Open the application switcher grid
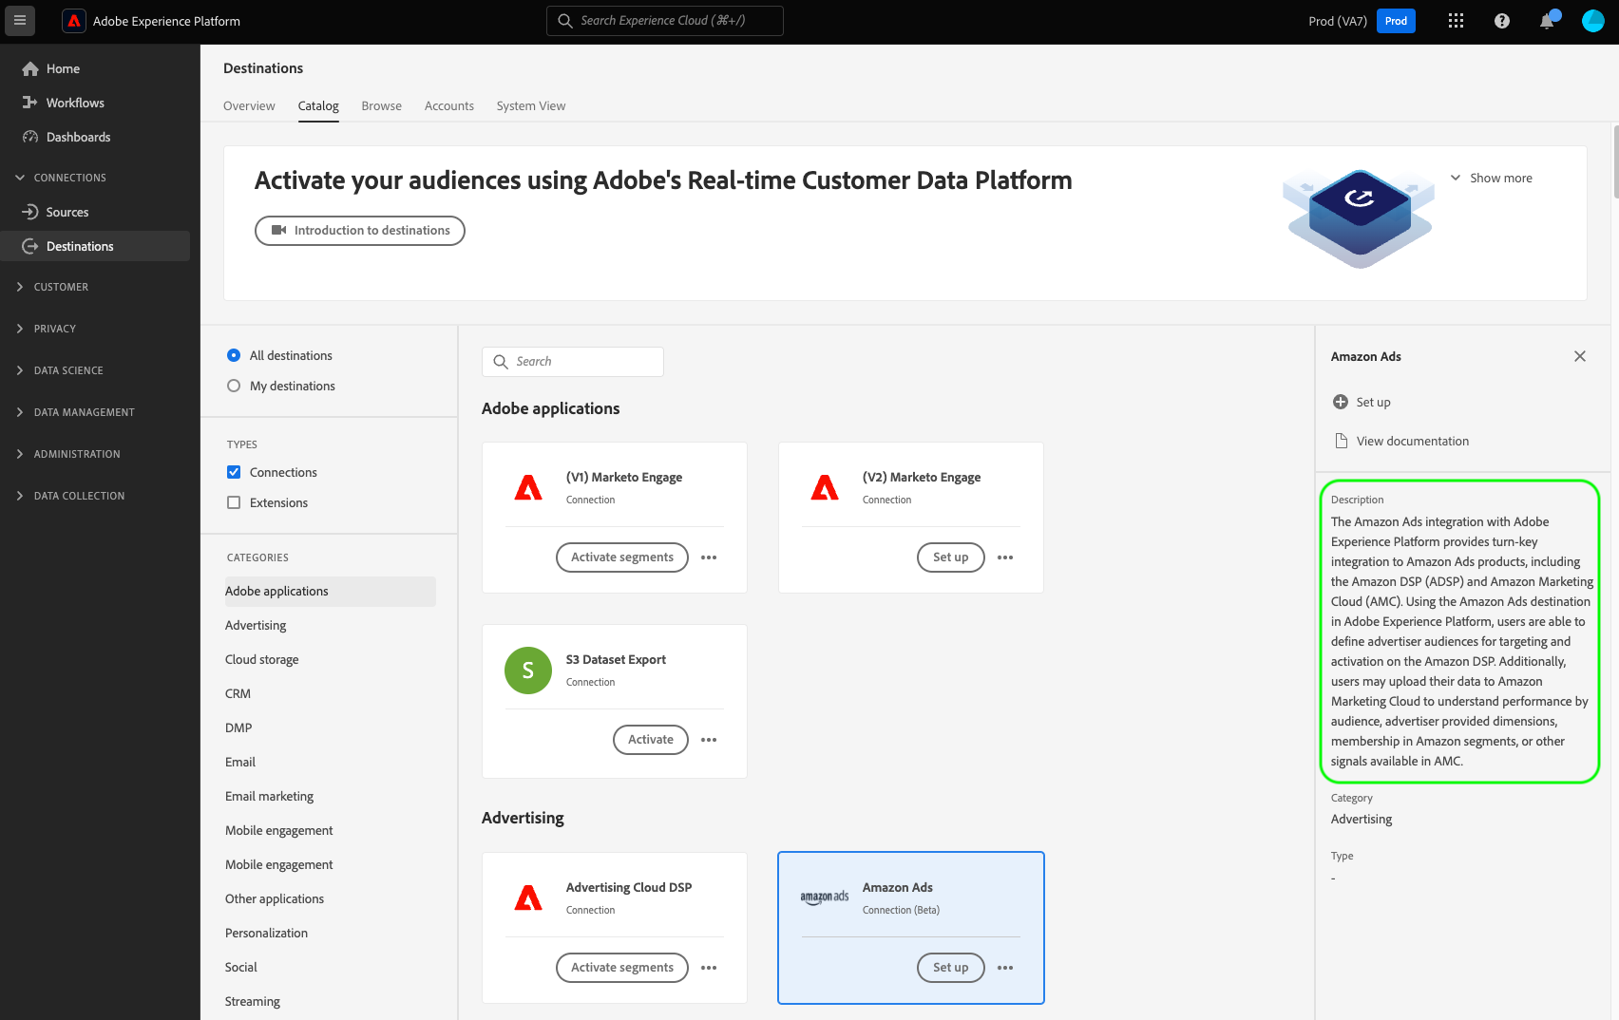 click(x=1456, y=21)
